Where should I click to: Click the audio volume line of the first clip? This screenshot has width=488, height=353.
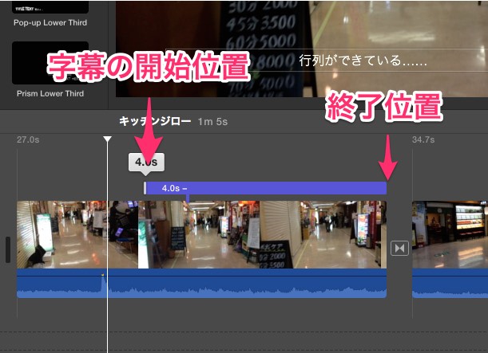(x=202, y=276)
